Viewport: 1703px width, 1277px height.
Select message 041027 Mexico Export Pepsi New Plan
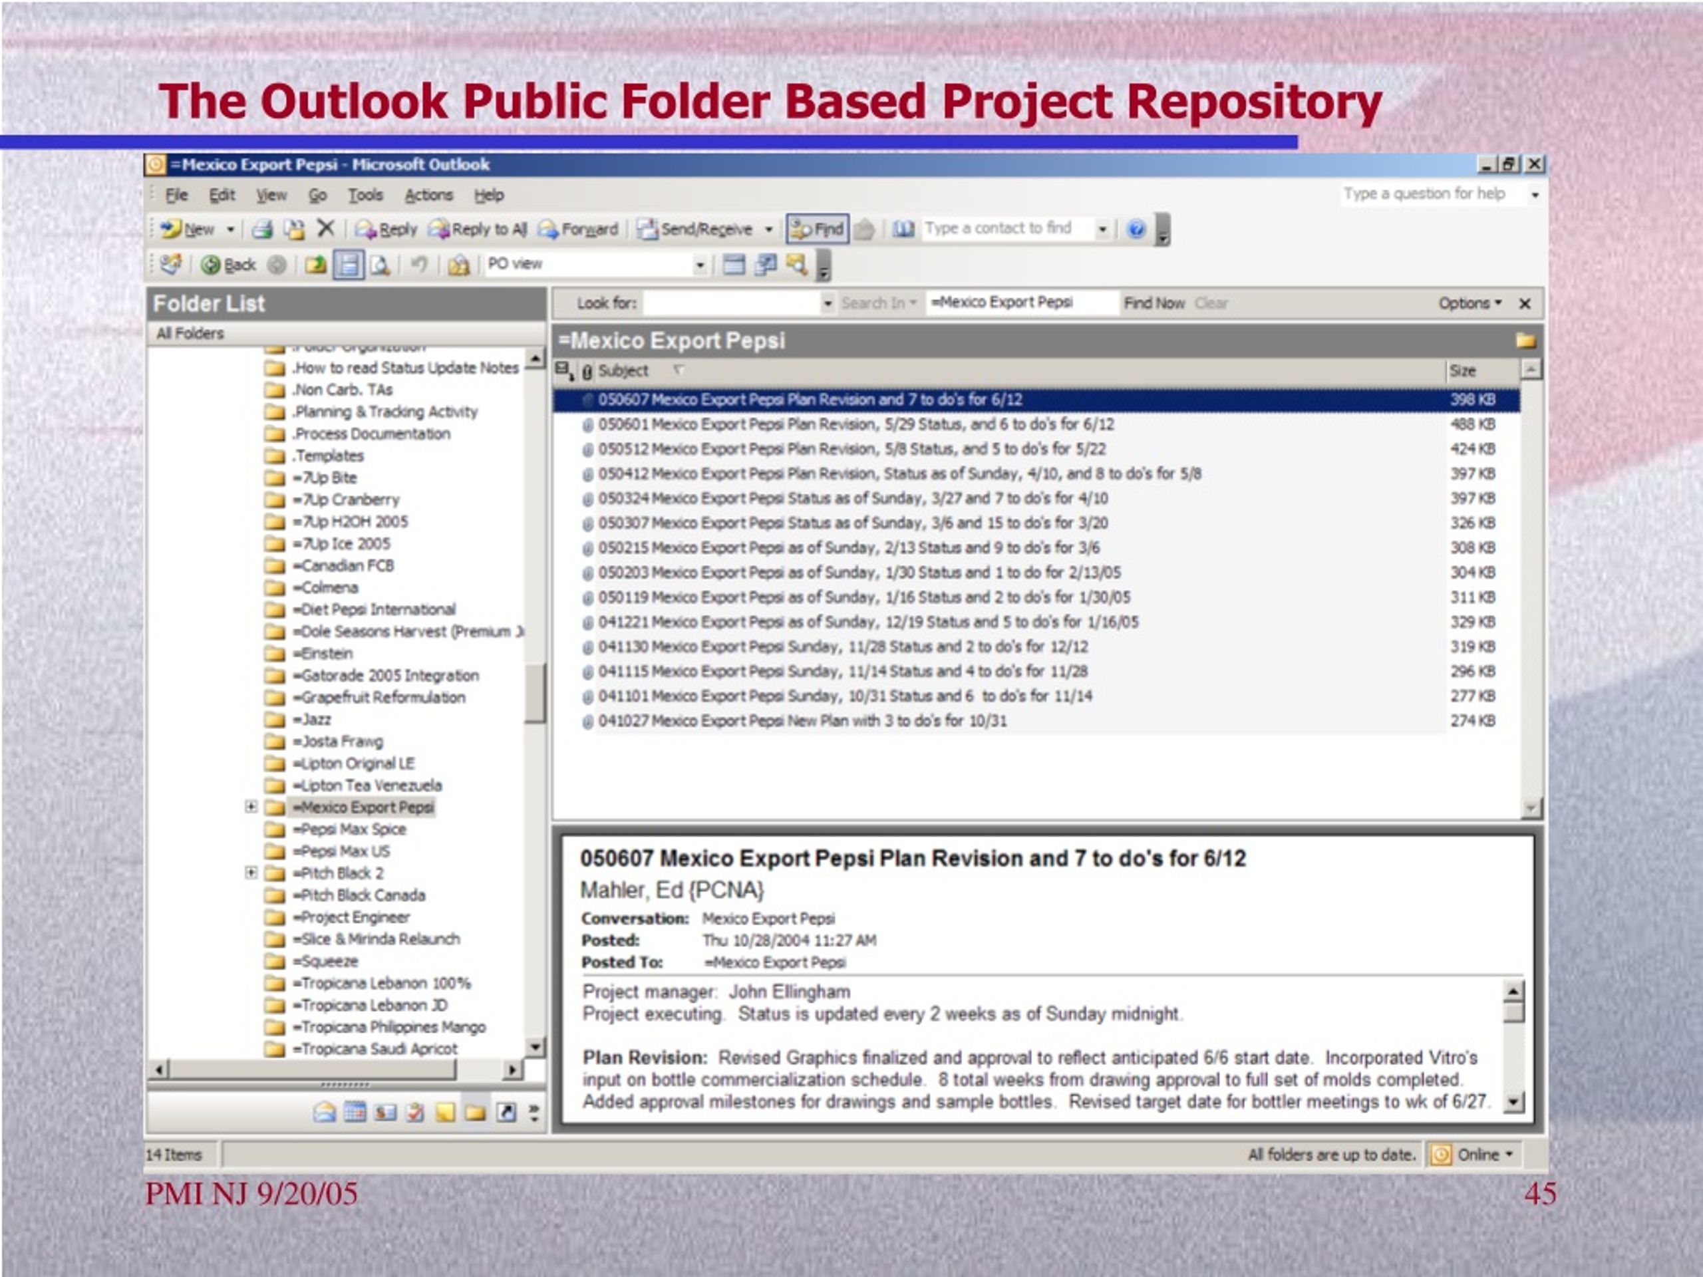[1036, 720]
